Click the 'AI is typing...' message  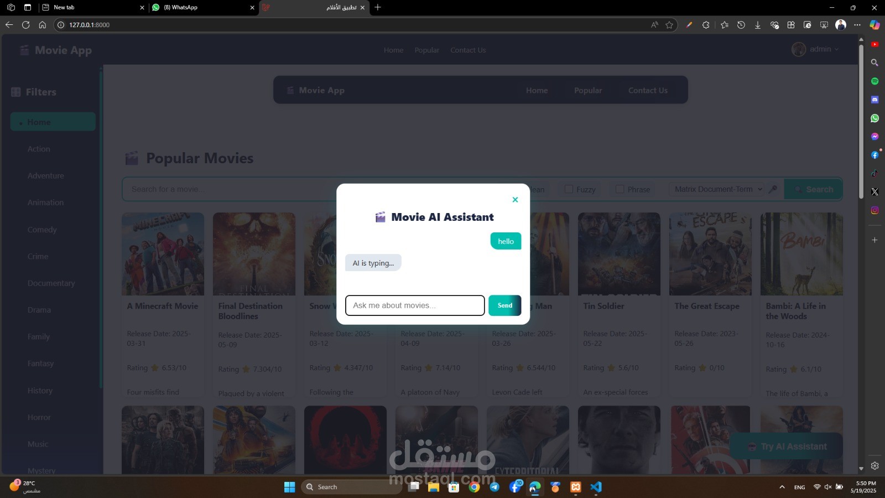(x=373, y=263)
